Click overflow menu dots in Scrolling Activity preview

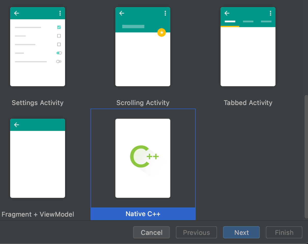click(165, 13)
